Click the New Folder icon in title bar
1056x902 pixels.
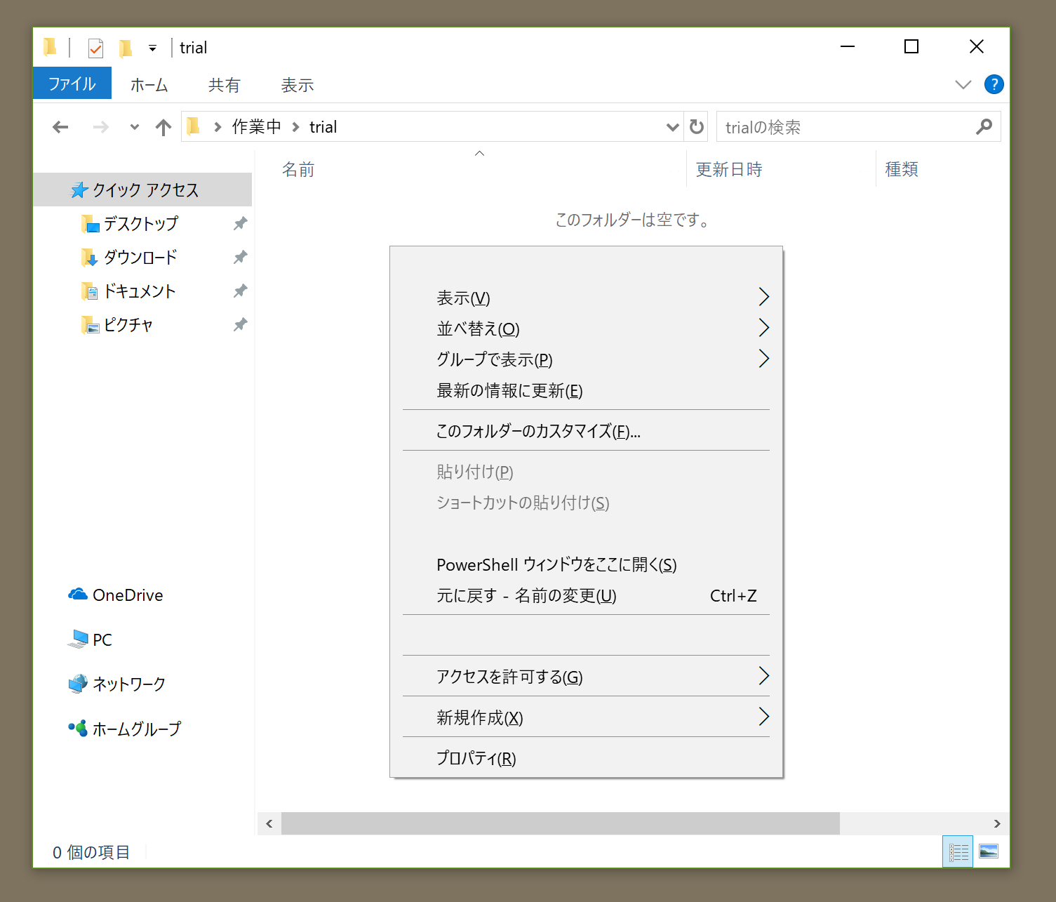point(126,48)
